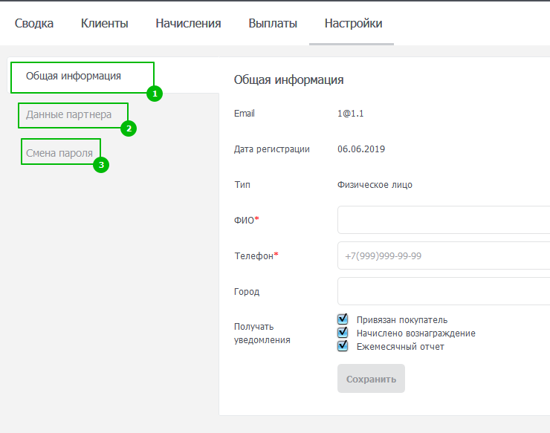
Task: Click the Сохранить button
Action: [x=371, y=379]
